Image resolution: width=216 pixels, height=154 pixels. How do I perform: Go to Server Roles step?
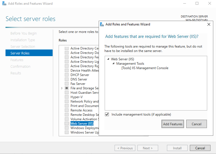20,53
